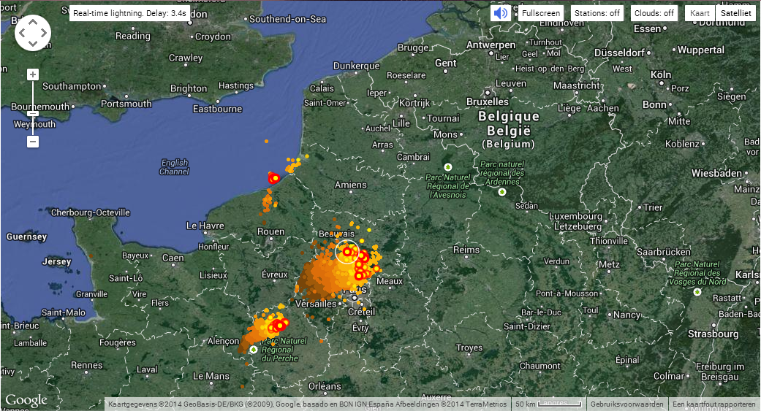Viewport: 761px width, 411px height.
Task: Pan the map up arrow
Action: pos(32,22)
